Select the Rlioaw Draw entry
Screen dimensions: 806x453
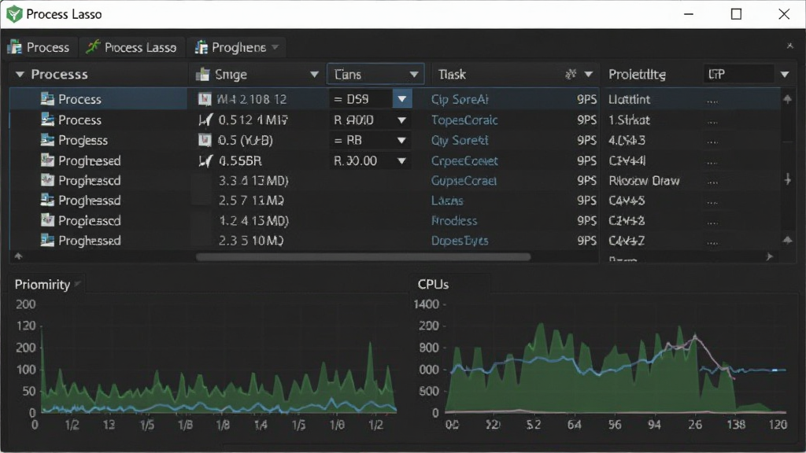(644, 180)
